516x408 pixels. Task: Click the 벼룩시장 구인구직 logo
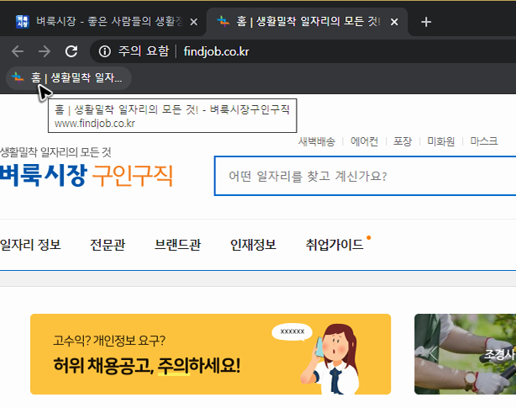[x=87, y=175]
